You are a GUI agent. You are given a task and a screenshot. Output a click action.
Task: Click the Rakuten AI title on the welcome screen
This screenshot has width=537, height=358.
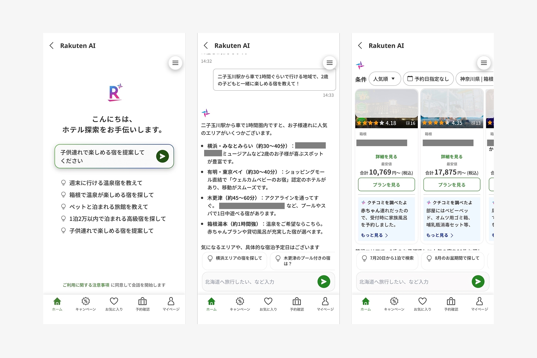coord(78,46)
